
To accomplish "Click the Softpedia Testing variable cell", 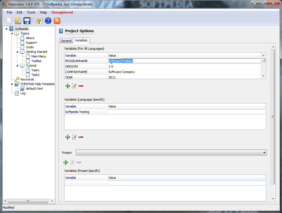I will (86, 112).
